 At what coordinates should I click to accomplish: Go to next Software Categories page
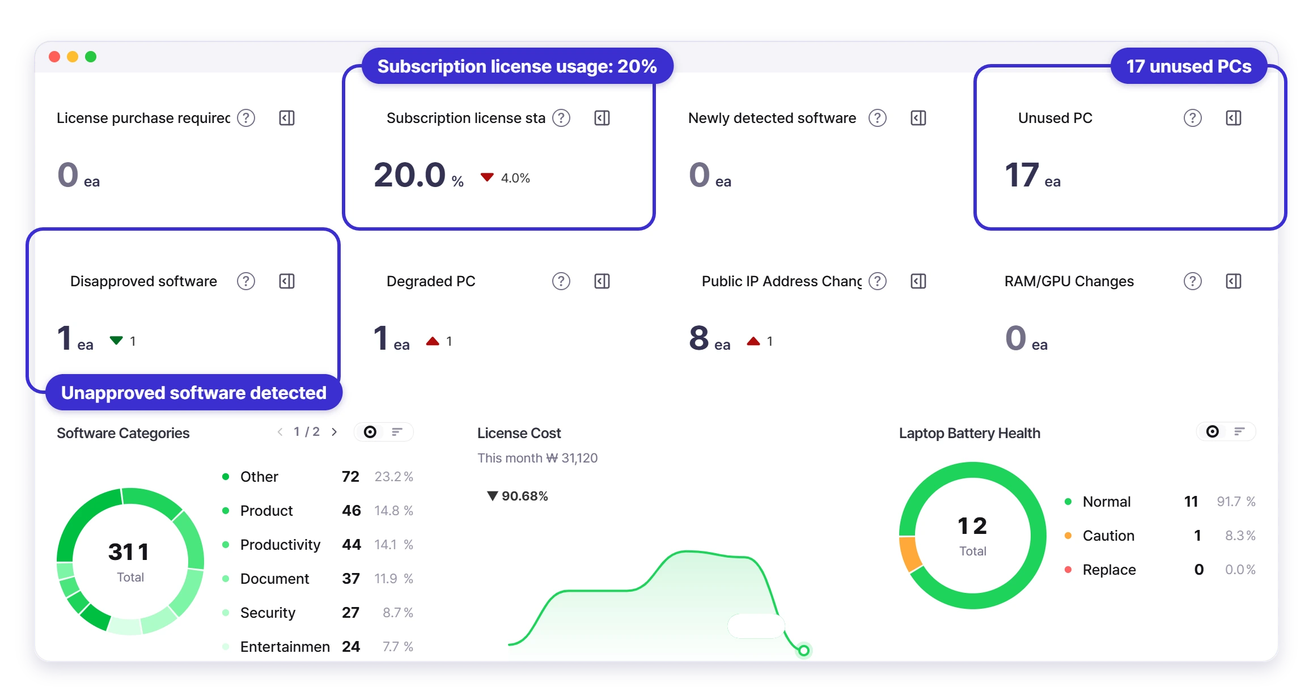(x=334, y=432)
